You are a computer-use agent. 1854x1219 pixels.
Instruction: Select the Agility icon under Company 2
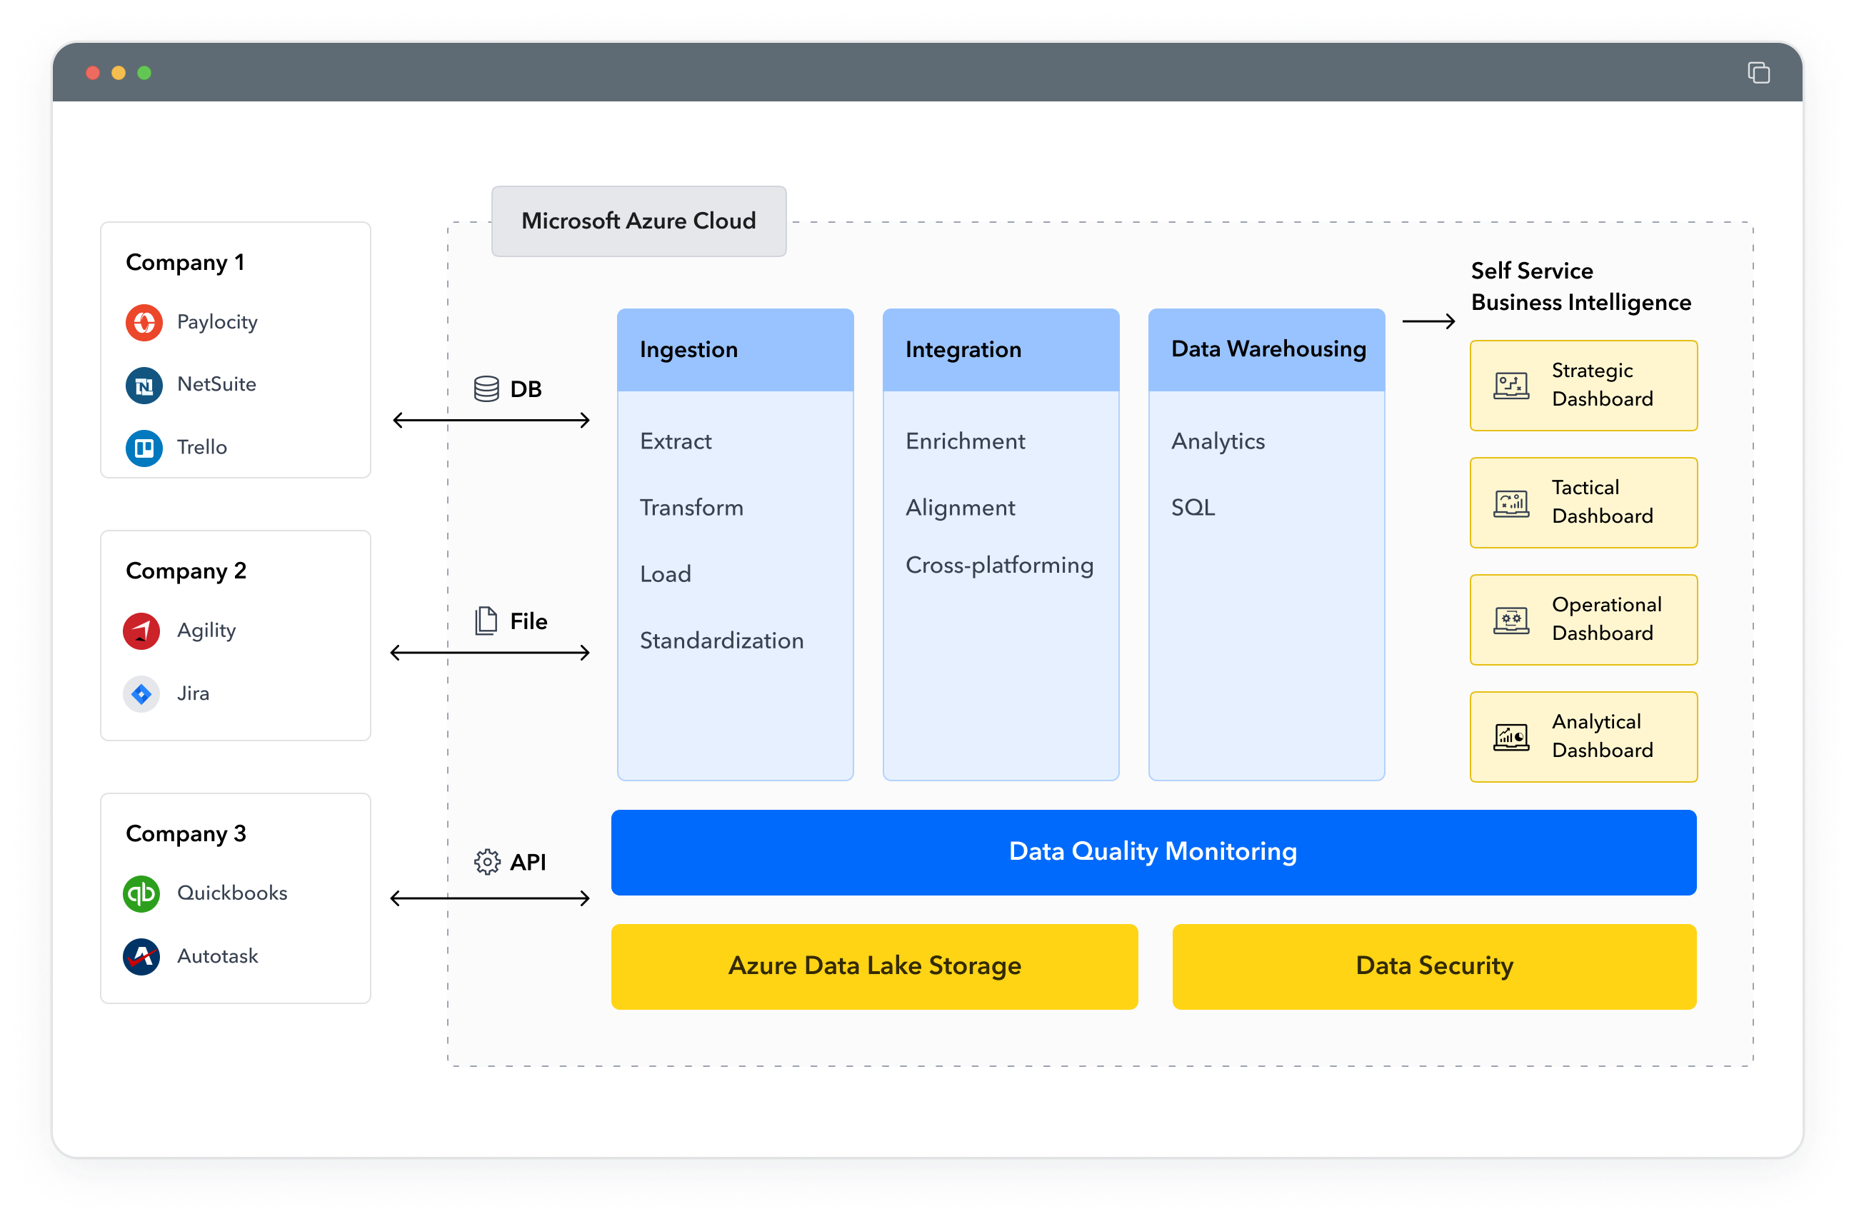(141, 631)
